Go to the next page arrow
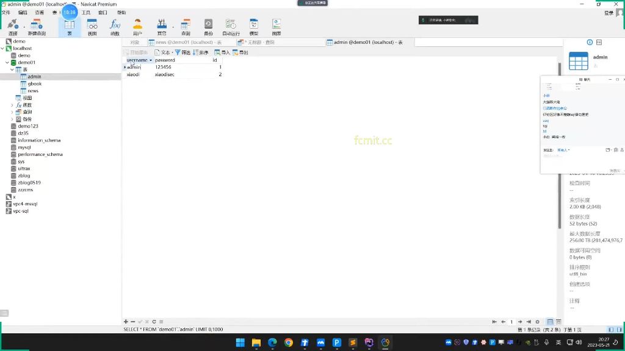Screen dimensions: 625x351 pos(520,322)
